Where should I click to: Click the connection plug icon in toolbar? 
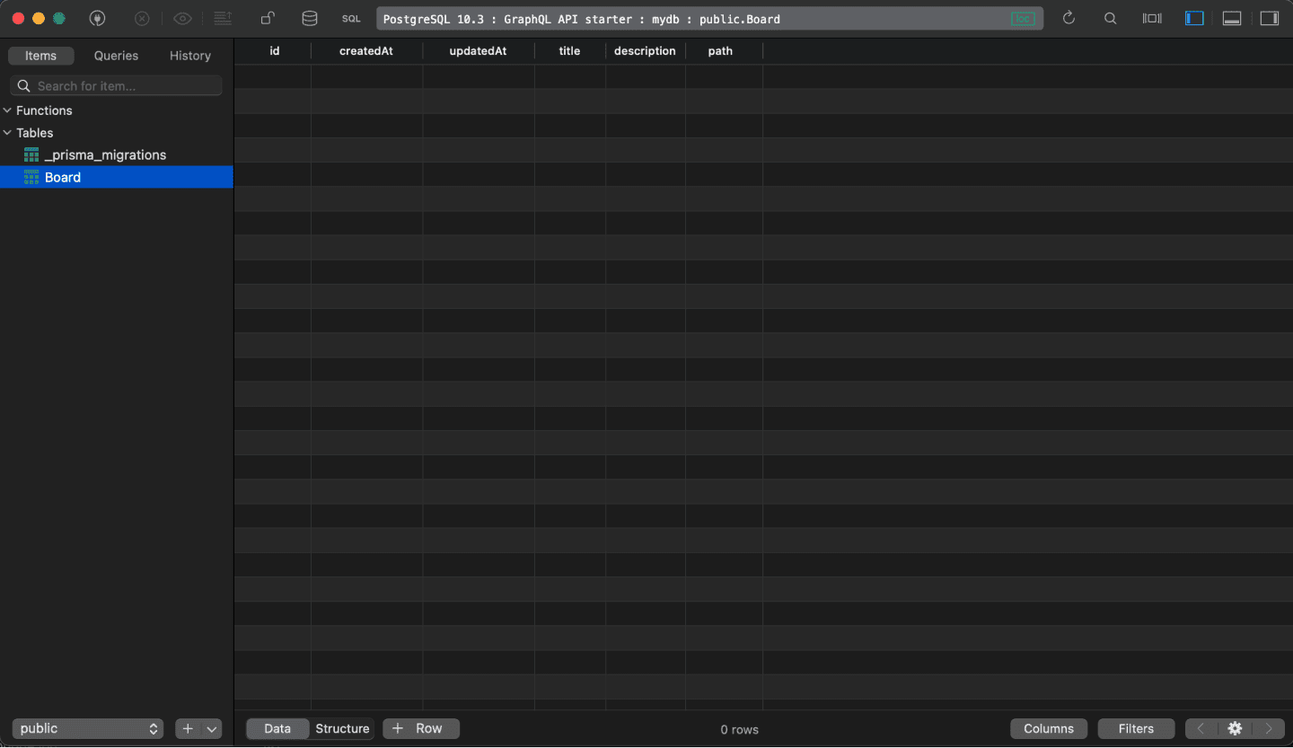(98, 18)
